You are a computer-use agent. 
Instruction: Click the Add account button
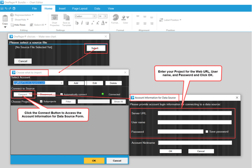76,83
